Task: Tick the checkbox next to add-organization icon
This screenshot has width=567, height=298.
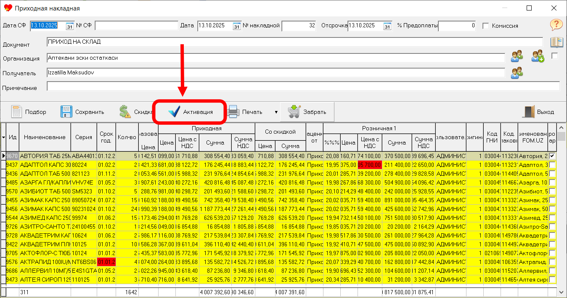Action: (554, 56)
